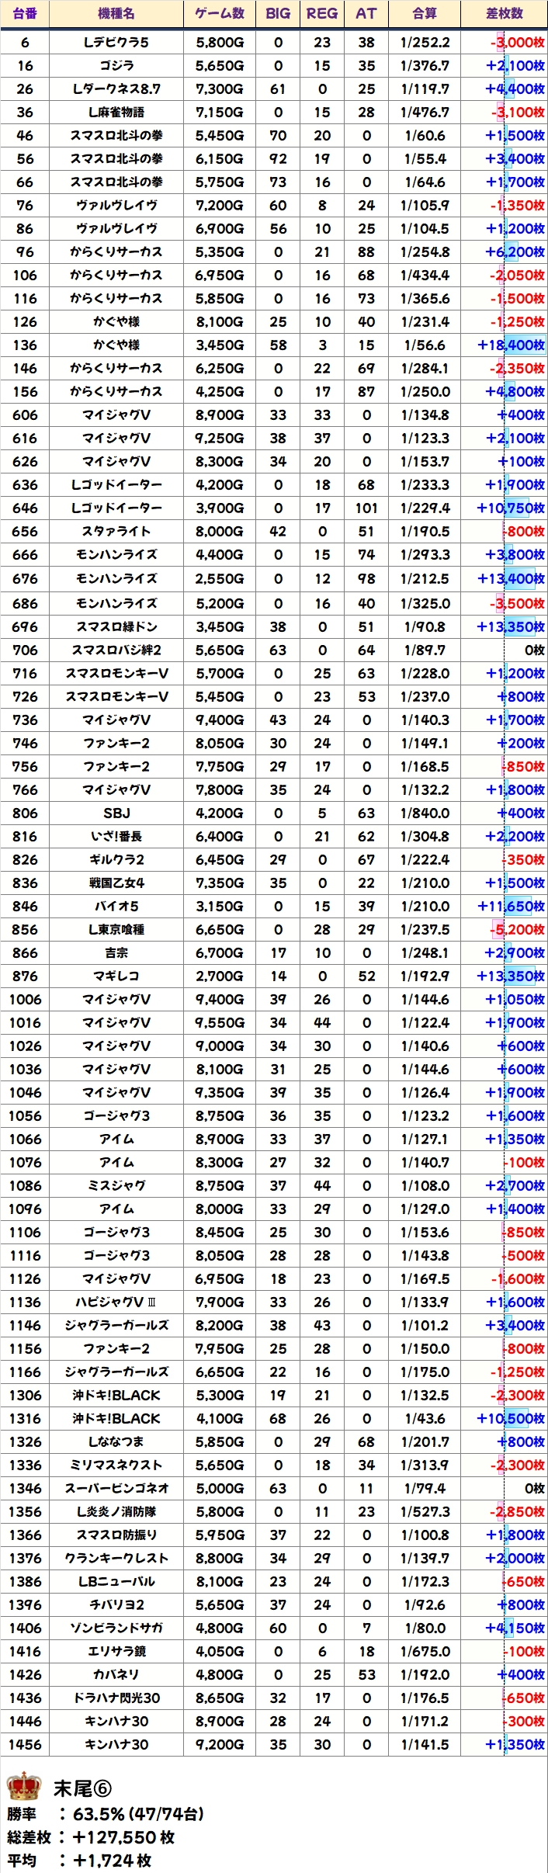The image size is (548, 1873).
Task: Click the LBニューパル machine name
Action: [x=116, y=1581]
